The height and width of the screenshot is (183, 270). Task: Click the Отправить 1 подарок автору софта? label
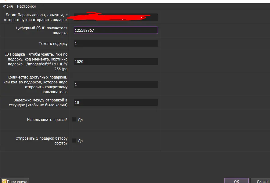click(x=41, y=141)
